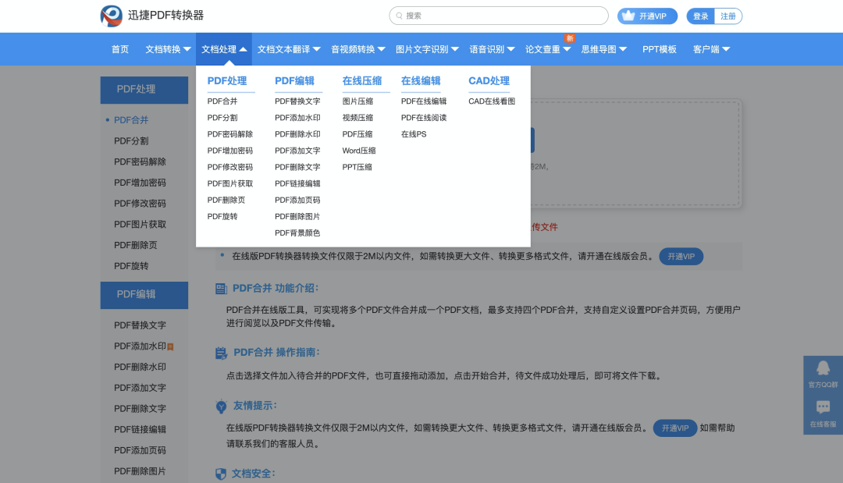Screen dimensions: 843x483
Task: Click the search magnifier icon
Action: 399,16
